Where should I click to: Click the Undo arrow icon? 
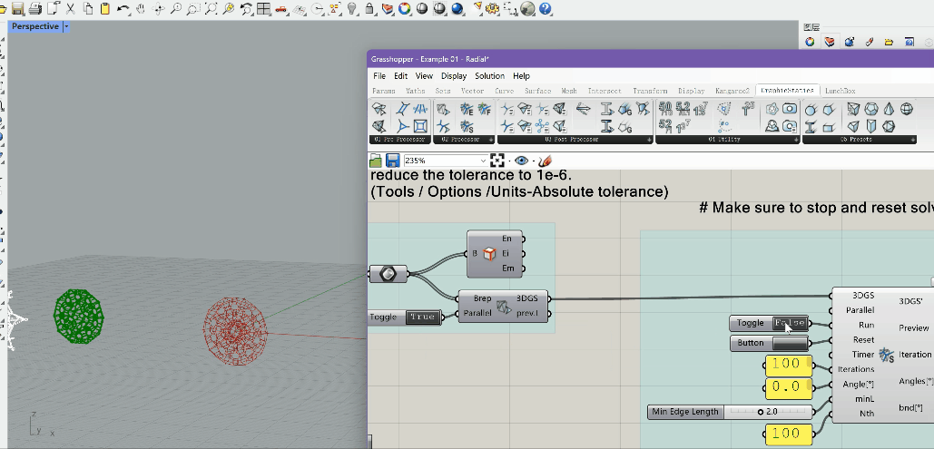coord(123,8)
